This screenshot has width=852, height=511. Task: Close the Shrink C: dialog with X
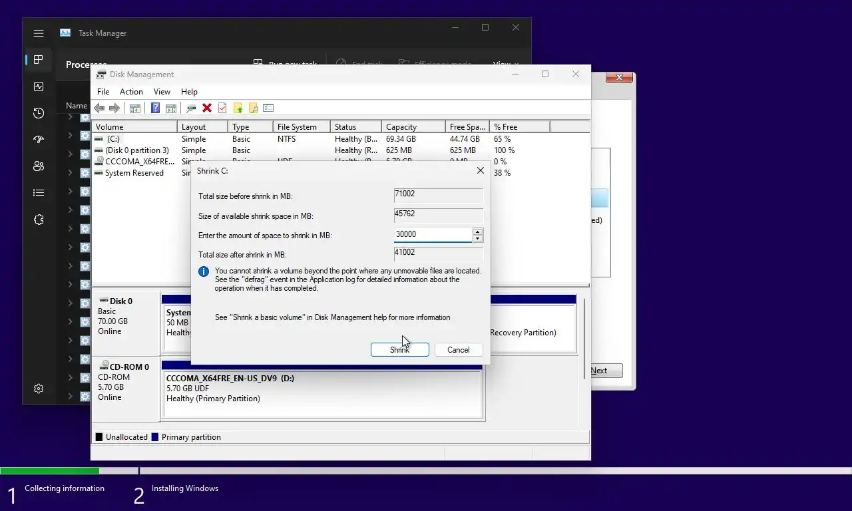tap(480, 170)
